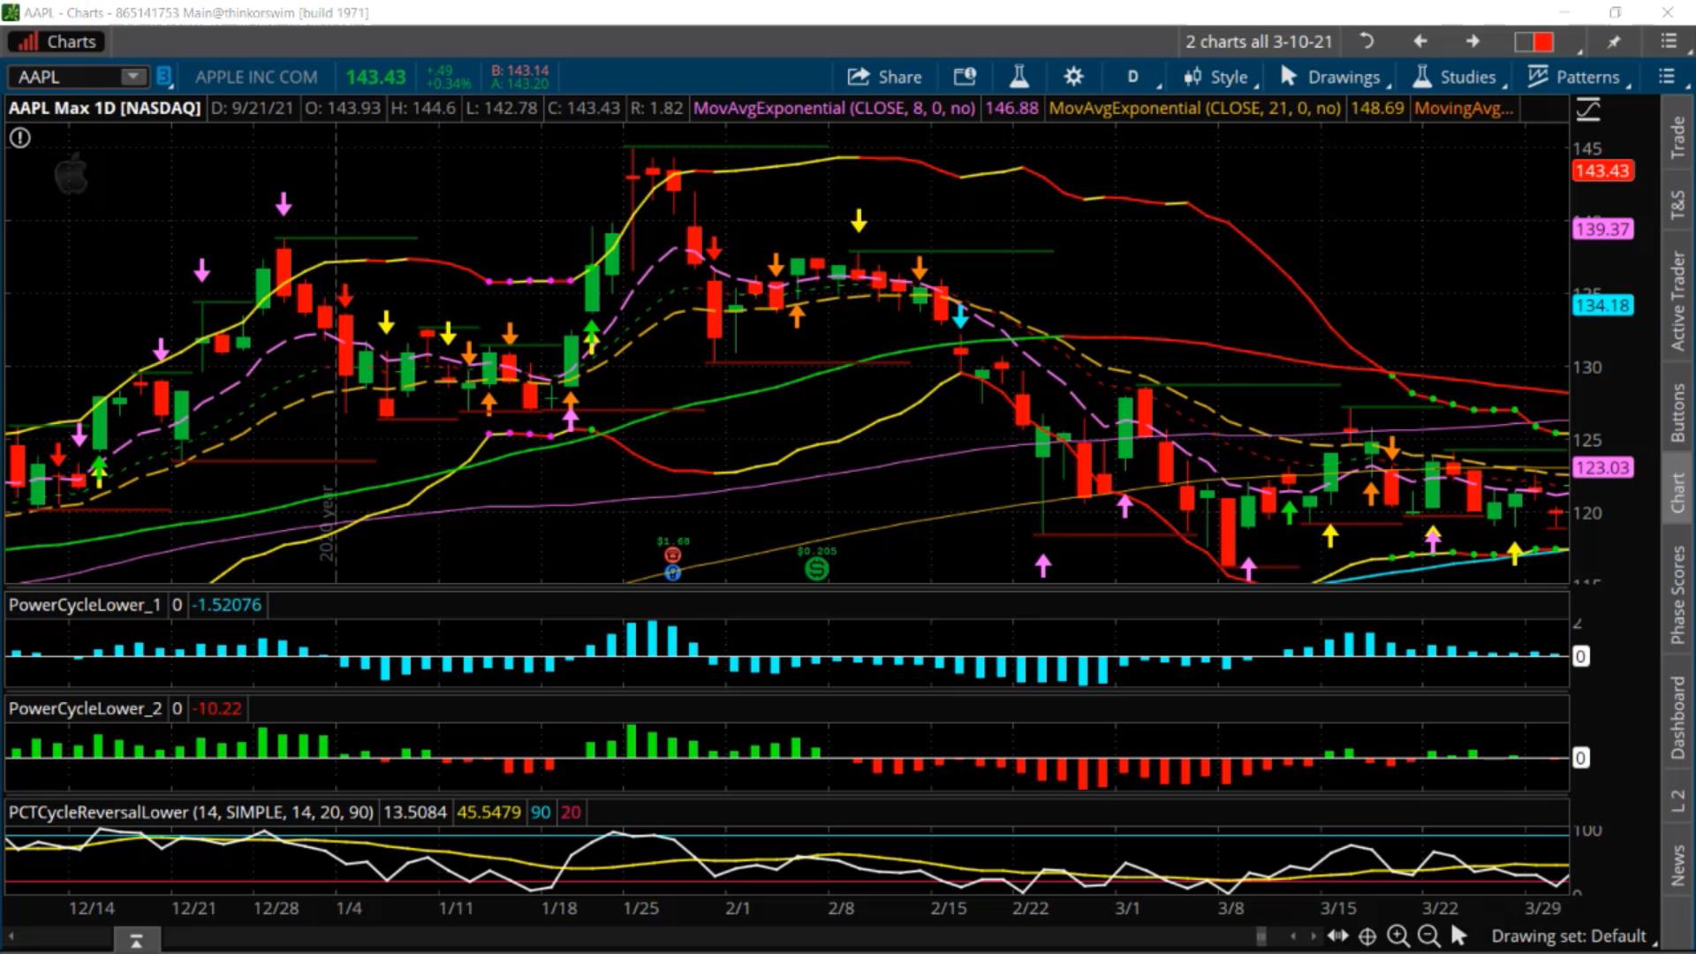Open the Share chart option
1696x954 pixels.
coord(884,77)
